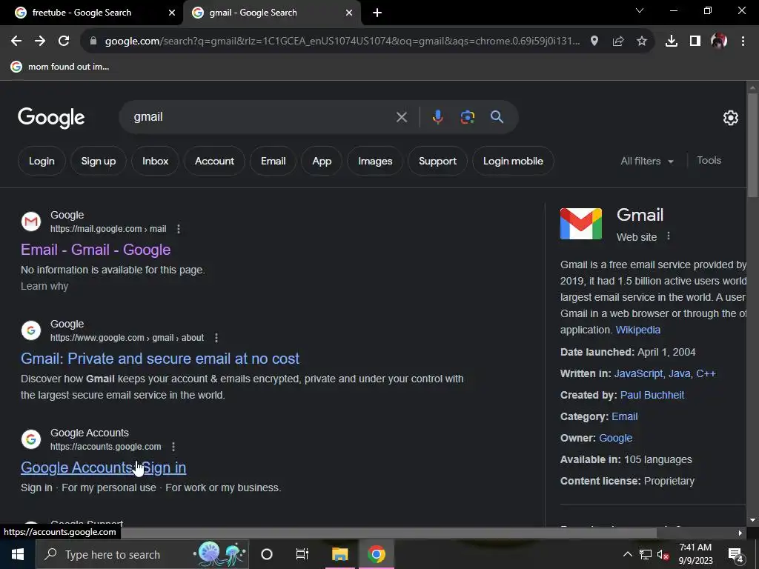Open more options for the accounts.google.com result

[x=173, y=447]
